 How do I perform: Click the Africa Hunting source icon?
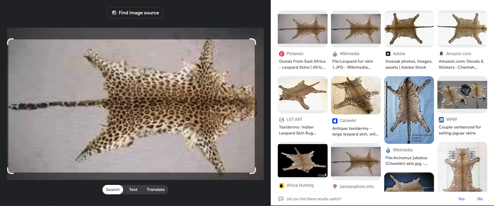(282, 185)
